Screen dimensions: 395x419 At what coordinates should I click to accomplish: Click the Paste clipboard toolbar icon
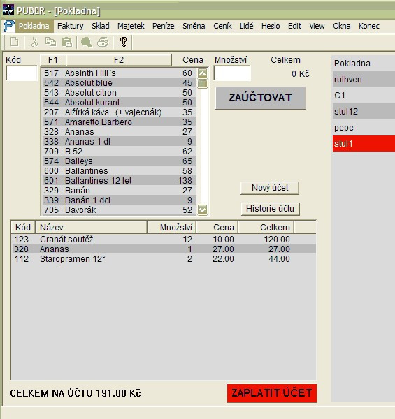coord(67,42)
